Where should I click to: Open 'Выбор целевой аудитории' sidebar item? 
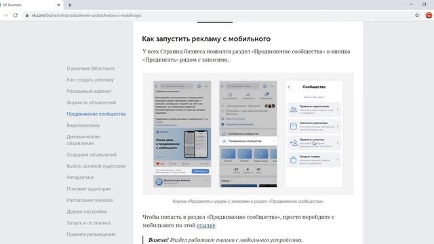[x=96, y=166]
